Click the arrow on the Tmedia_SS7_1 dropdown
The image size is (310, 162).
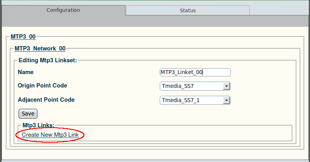[x=226, y=101]
